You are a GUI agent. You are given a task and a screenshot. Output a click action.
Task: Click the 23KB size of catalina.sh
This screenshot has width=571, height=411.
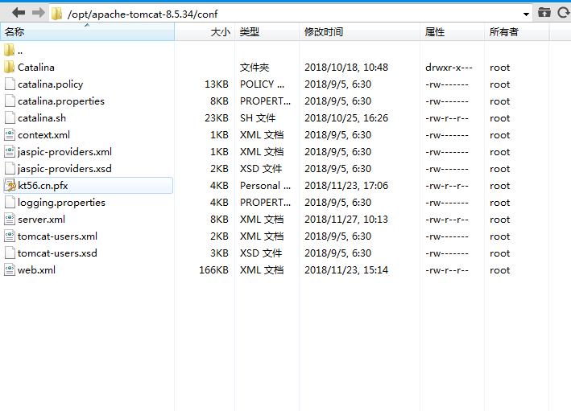click(x=217, y=118)
